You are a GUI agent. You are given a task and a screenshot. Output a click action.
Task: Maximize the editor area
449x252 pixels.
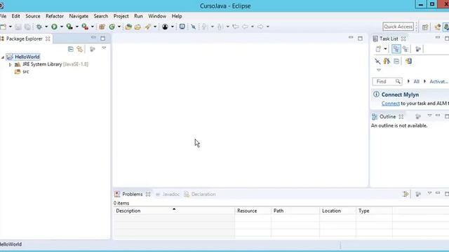click(360, 38)
